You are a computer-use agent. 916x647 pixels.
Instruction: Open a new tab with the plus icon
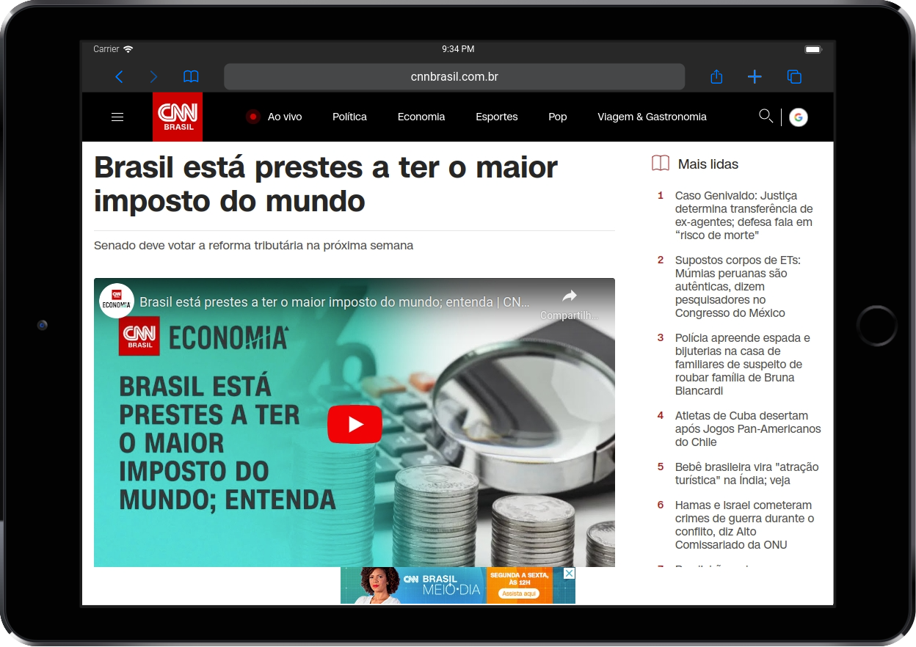pos(755,76)
